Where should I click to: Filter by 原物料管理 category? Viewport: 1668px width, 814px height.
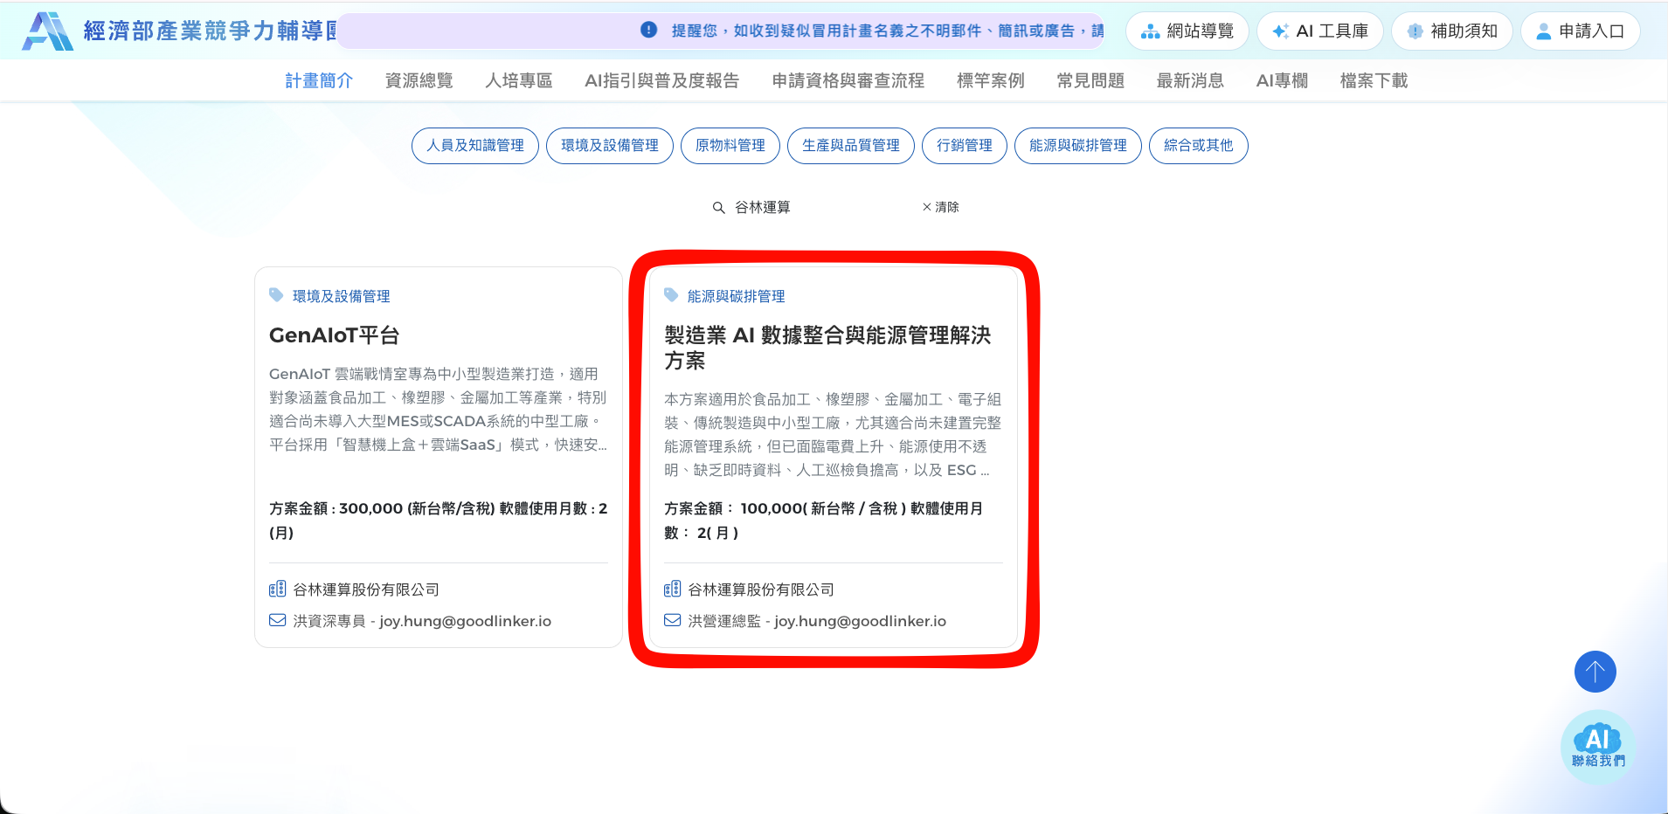(730, 145)
